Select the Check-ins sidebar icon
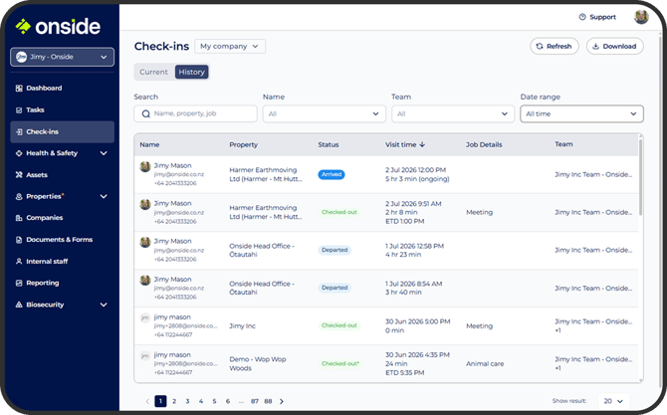This screenshot has height=415, width=667. pyautogui.click(x=19, y=131)
